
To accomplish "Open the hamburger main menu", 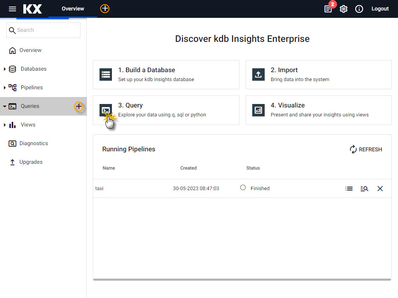I will 12,9.
